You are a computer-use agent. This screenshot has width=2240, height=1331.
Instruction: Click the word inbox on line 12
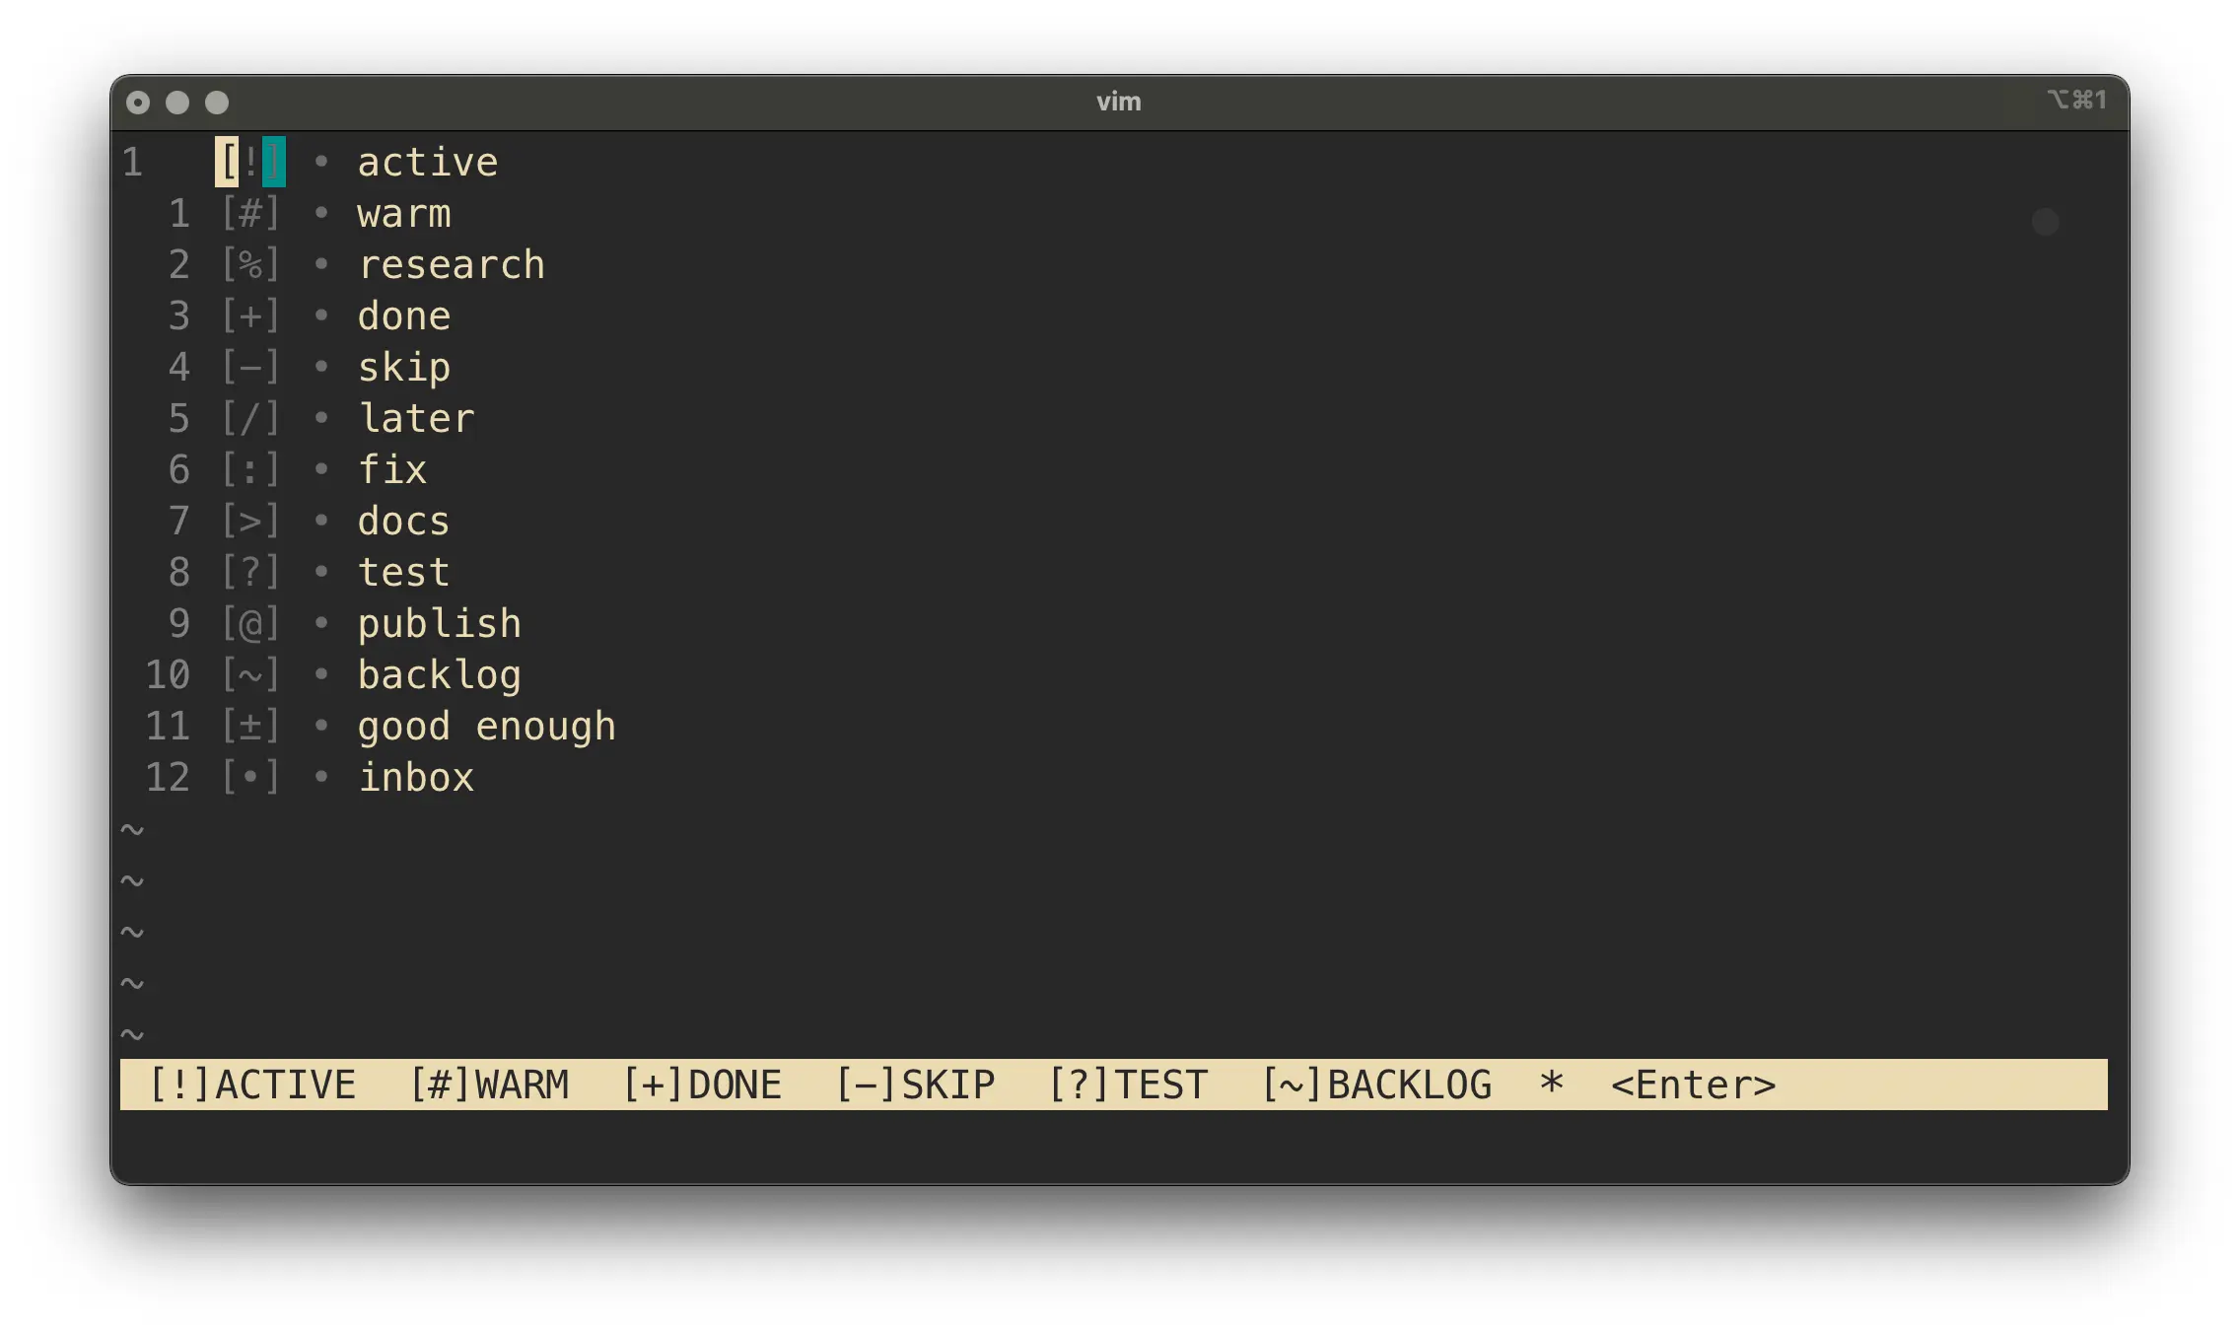pos(416,778)
